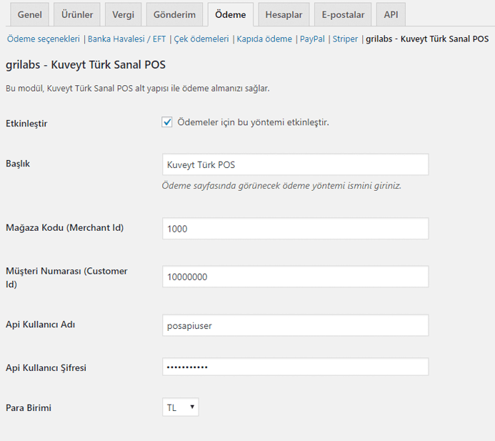Screen dimensions: 495x441
Task: Open the Striper payment section
Action: [x=345, y=39]
